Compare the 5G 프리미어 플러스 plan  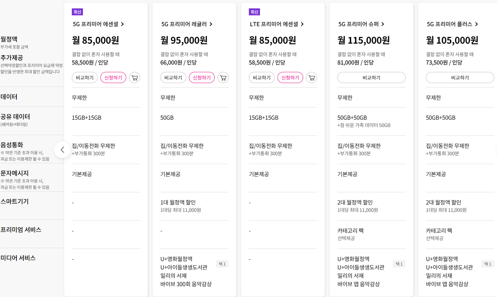[x=460, y=77]
